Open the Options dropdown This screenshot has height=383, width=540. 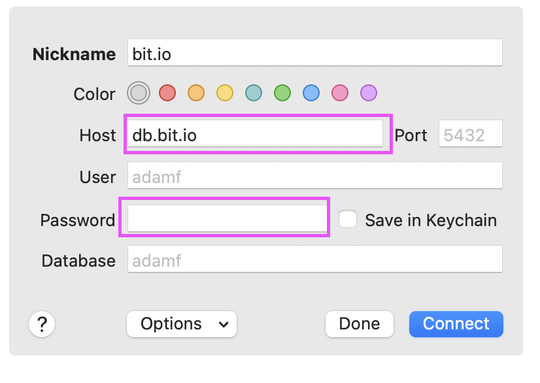pyautogui.click(x=181, y=324)
